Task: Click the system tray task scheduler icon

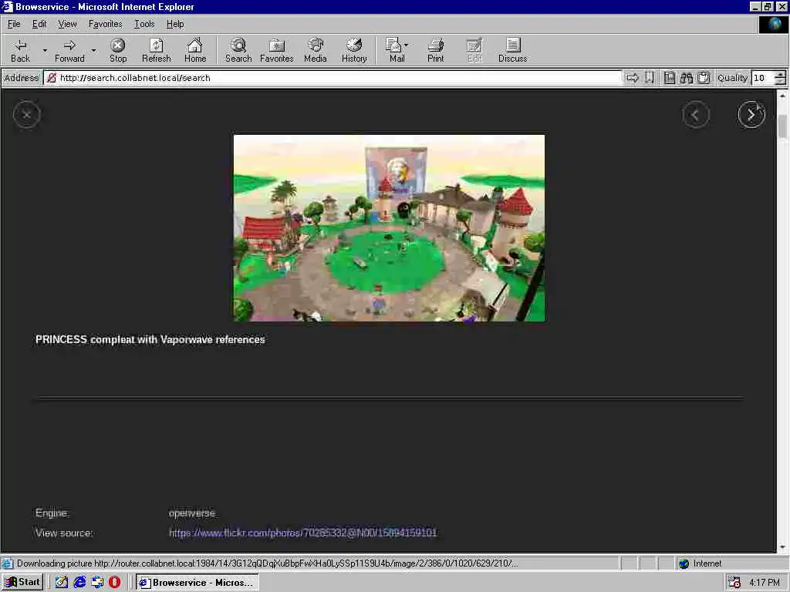Action: pyautogui.click(x=734, y=583)
